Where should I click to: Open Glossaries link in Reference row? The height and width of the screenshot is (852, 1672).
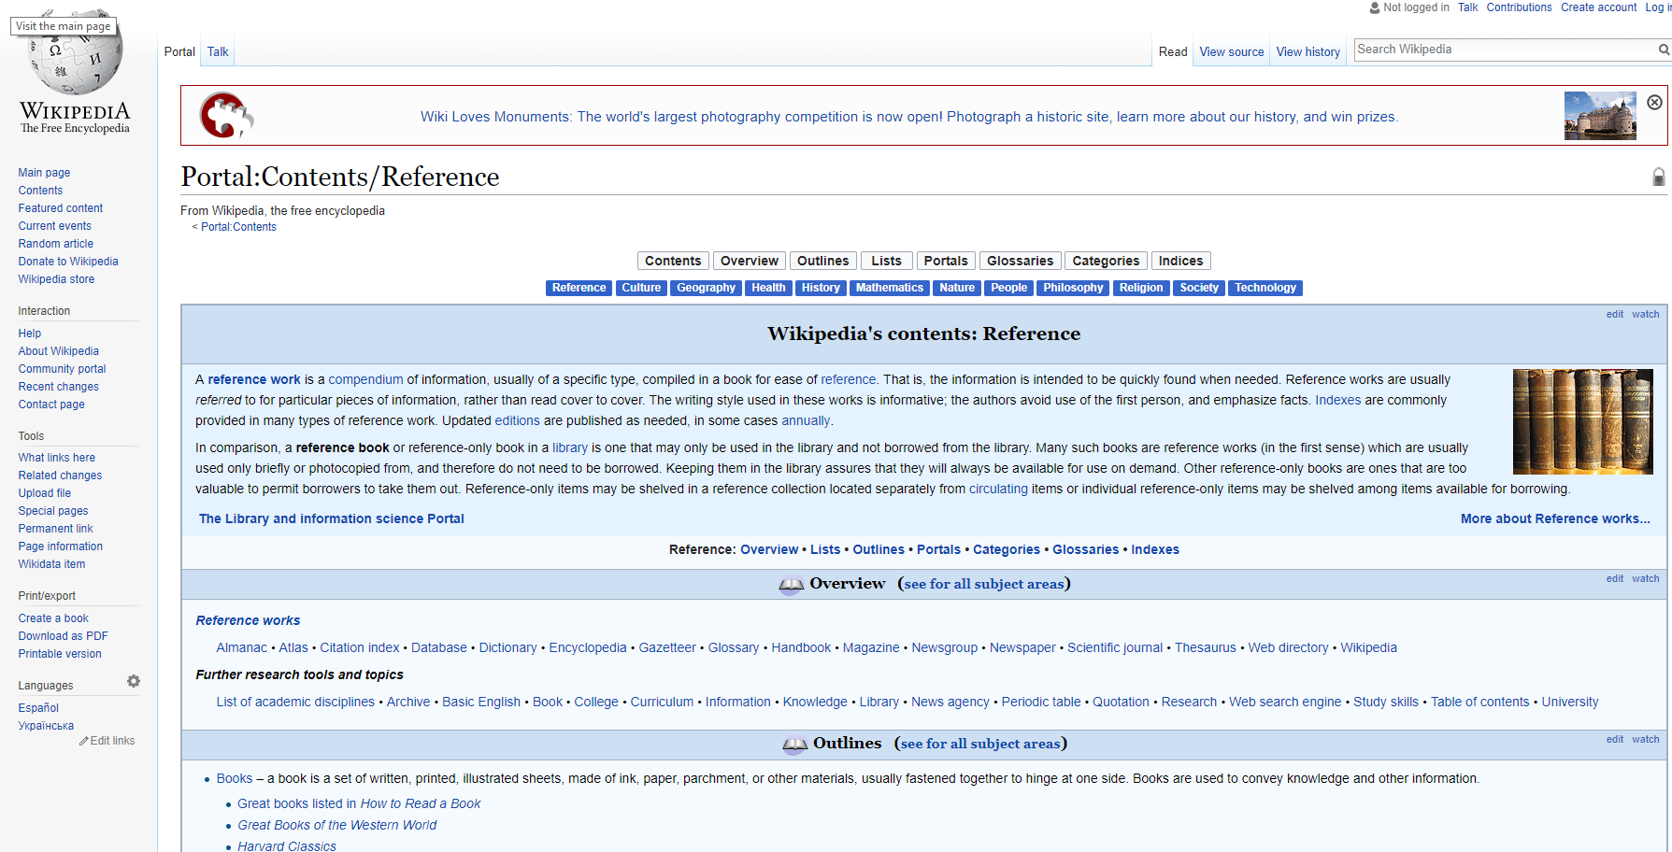coord(1085,549)
